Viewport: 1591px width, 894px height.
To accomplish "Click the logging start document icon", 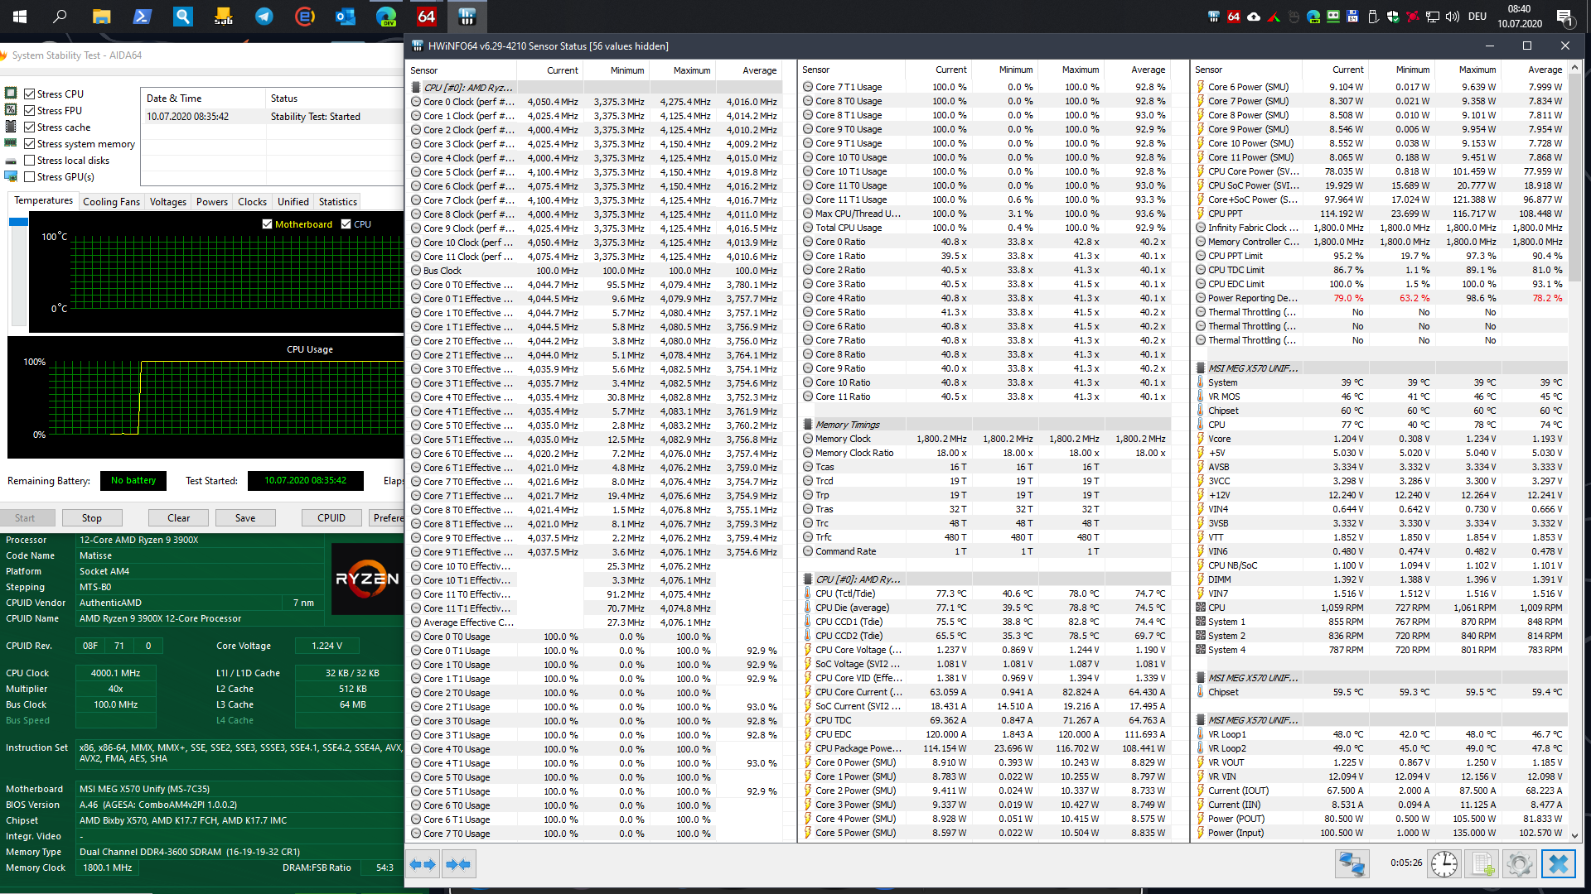I will point(1482,864).
